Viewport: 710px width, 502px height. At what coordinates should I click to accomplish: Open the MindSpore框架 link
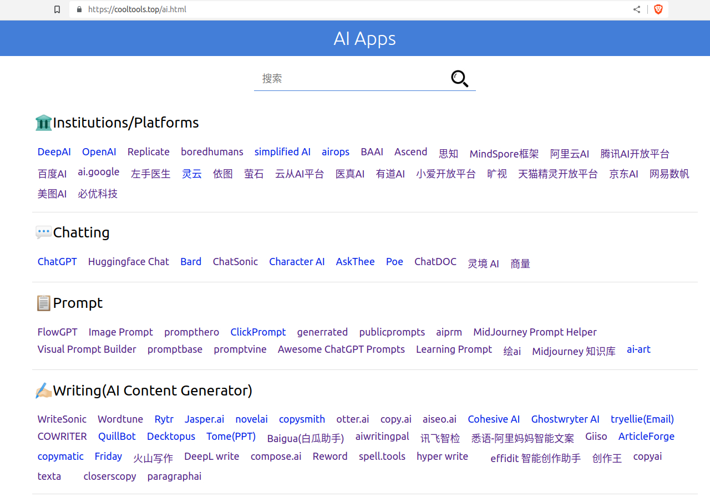pos(504,154)
